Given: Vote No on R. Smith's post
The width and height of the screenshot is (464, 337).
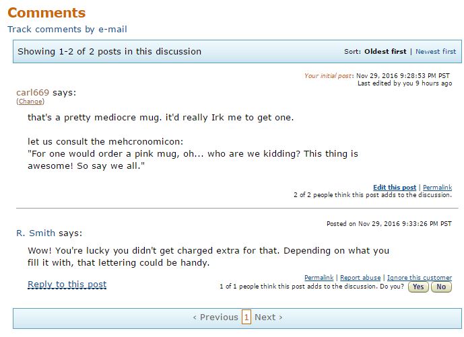Looking at the screenshot, I should (440, 287).
